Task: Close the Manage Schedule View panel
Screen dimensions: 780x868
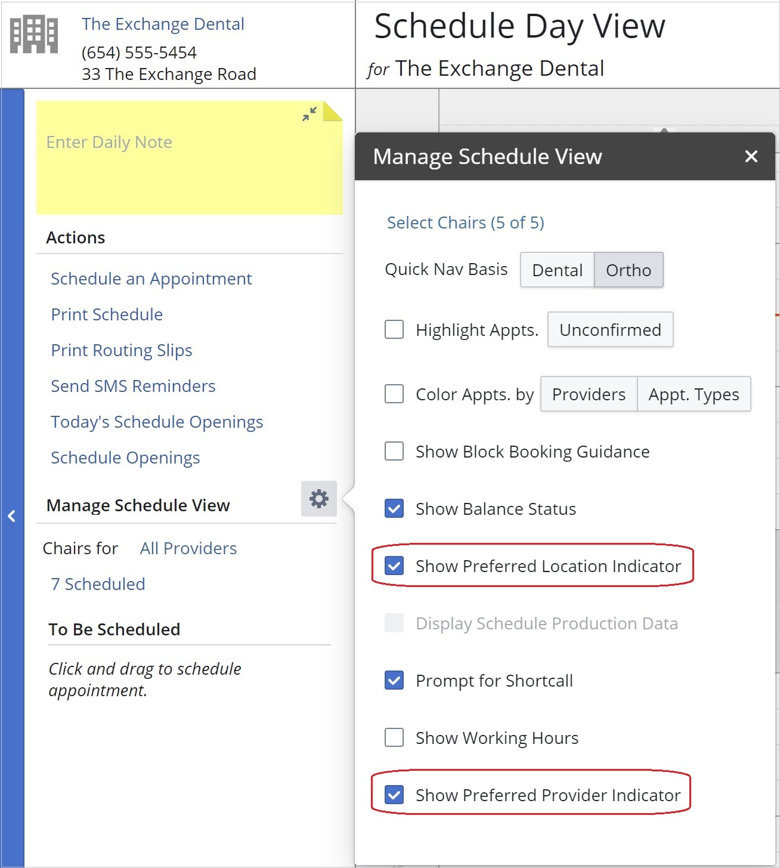Action: click(x=751, y=156)
